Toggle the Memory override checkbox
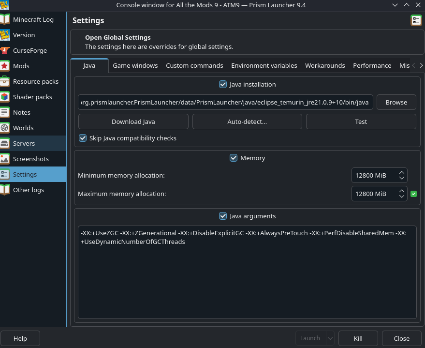 pos(234,157)
